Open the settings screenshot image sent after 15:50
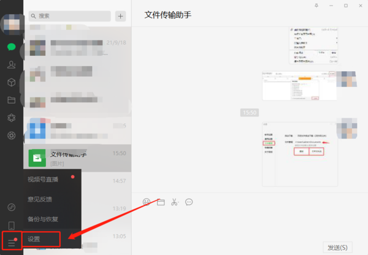This screenshot has width=368, height=255. coord(300,154)
